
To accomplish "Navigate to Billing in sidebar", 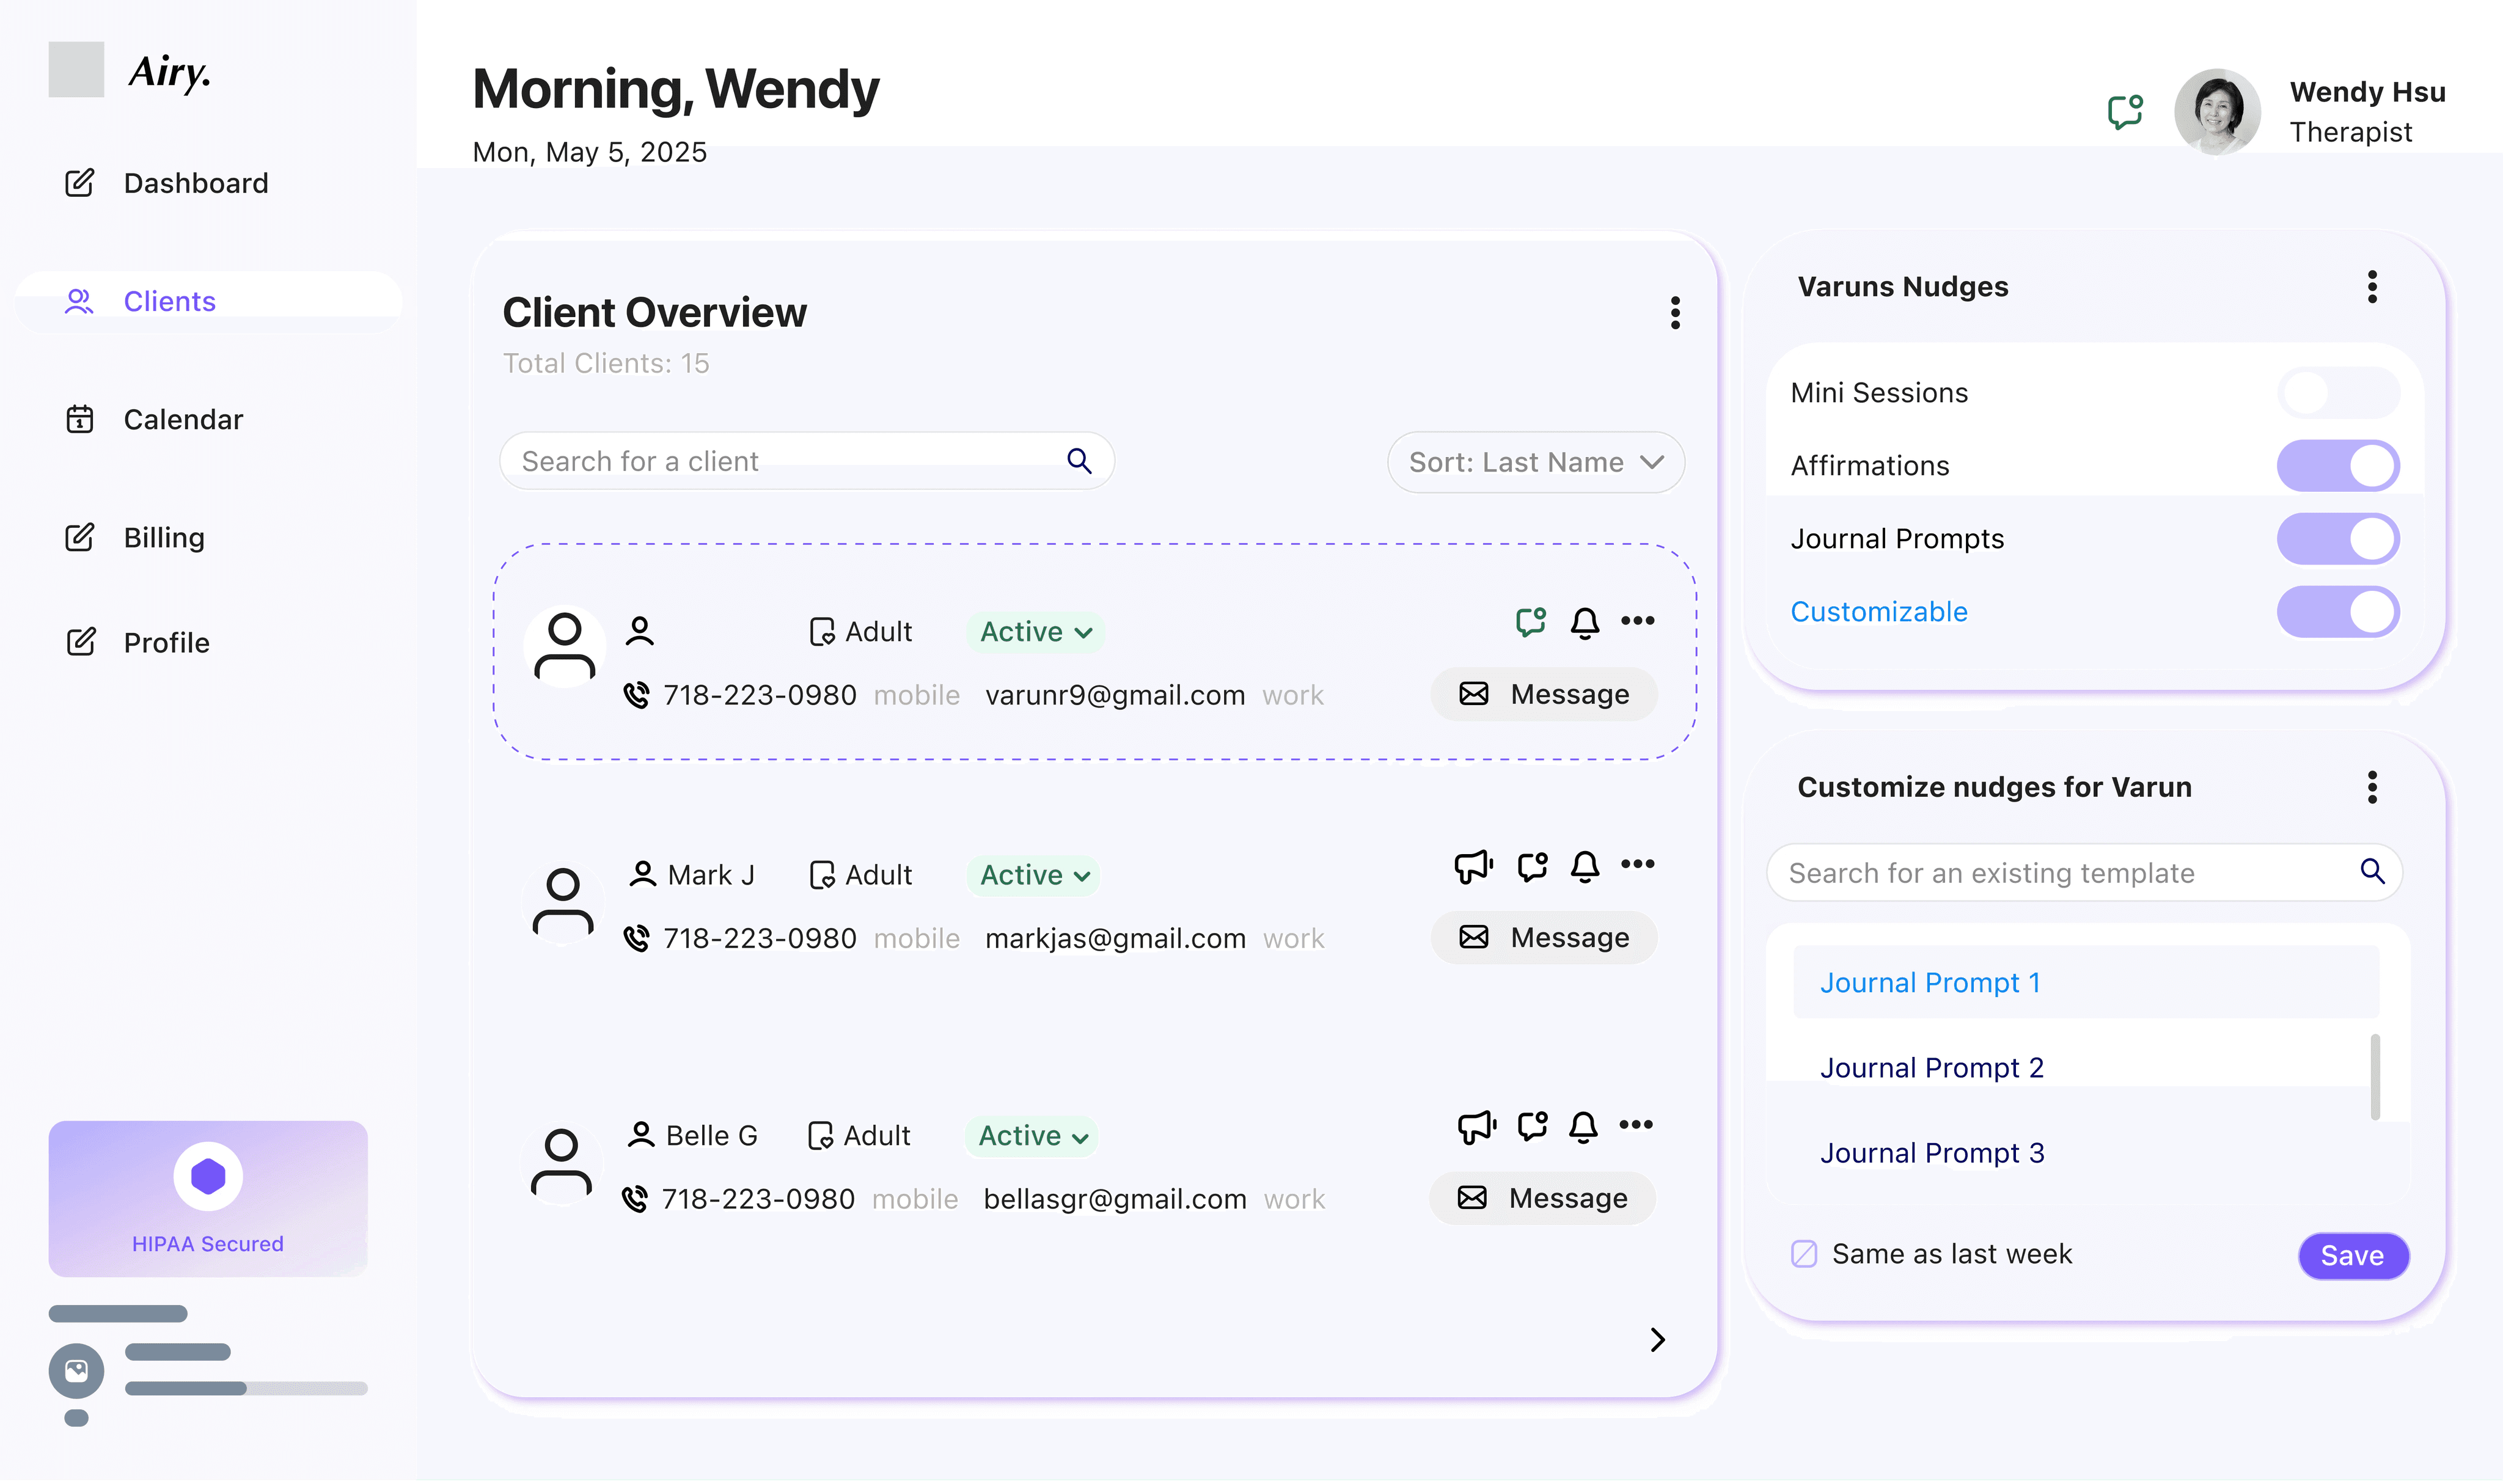I will pyautogui.click(x=164, y=538).
